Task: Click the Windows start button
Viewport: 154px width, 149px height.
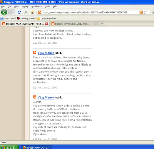Action: [9, 147]
